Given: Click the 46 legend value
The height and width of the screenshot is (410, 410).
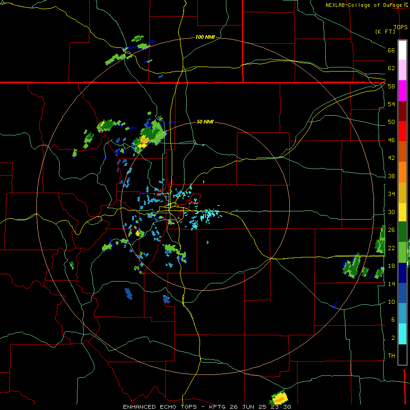Looking at the screenshot, I should 391,140.
